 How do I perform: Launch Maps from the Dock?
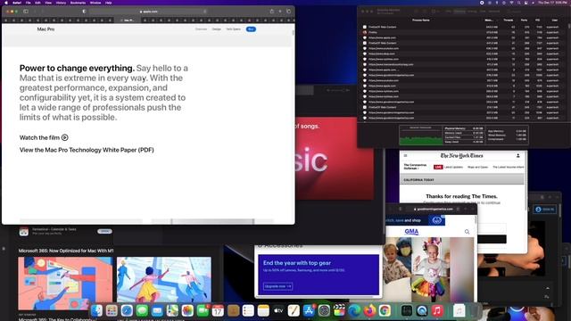coord(172,310)
